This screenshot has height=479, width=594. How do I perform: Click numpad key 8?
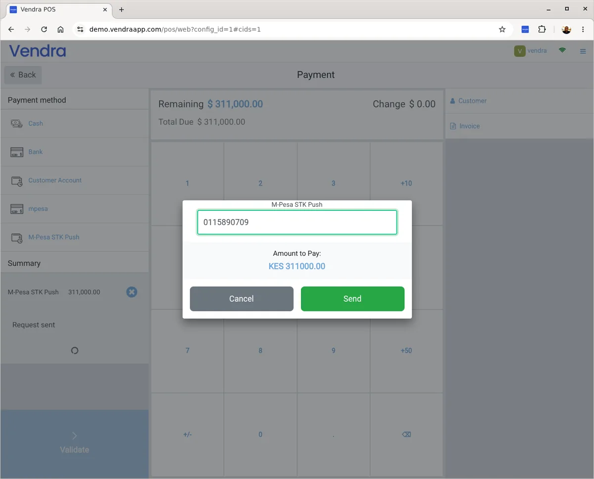click(260, 350)
